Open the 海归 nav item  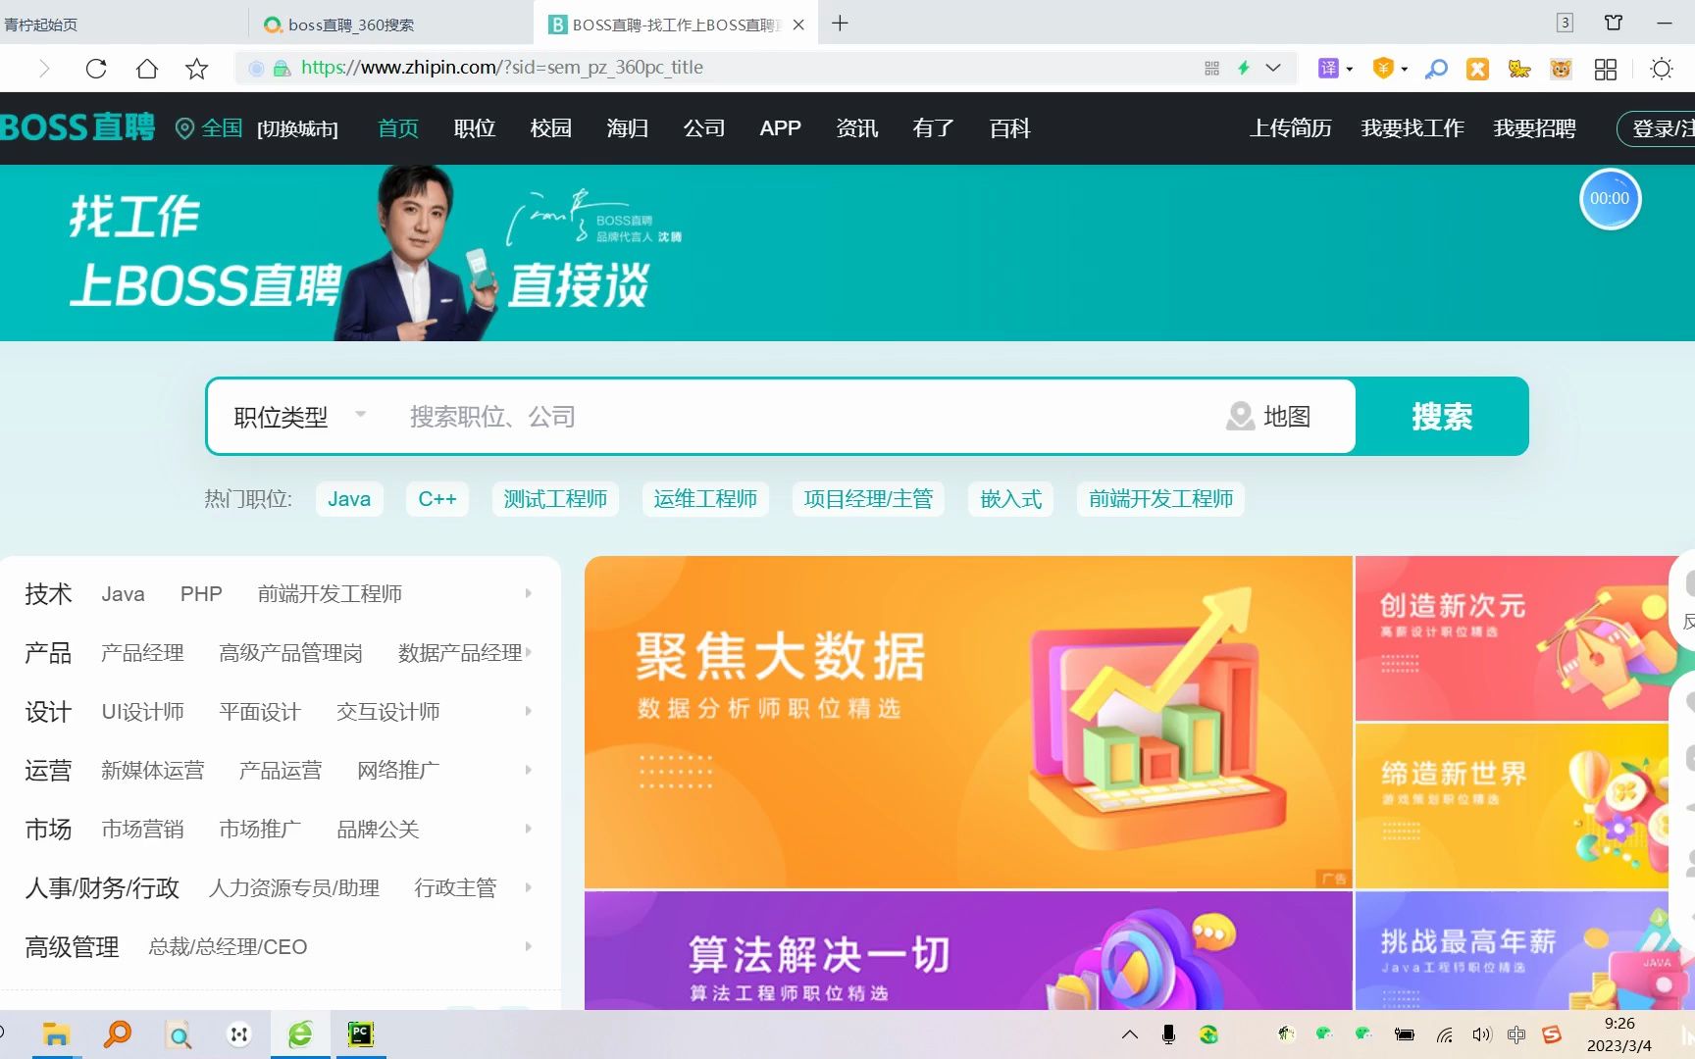628,128
